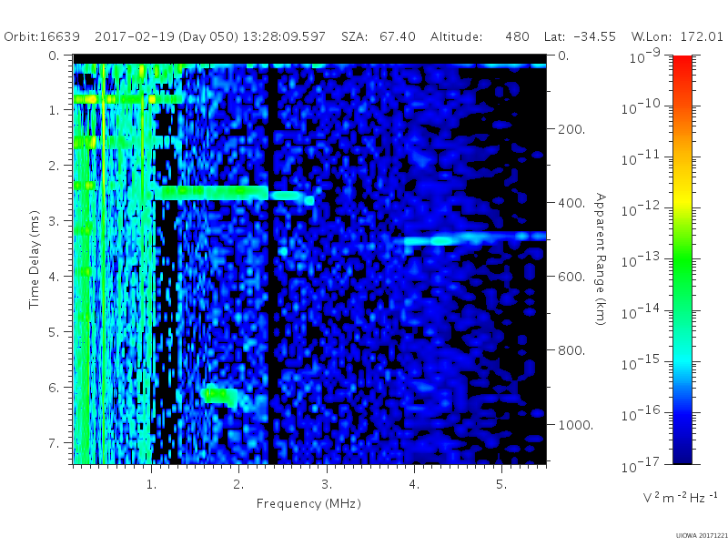Click the 10⁻¹¹ color bar tick label
The width and height of the screenshot is (728, 546).
641,158
